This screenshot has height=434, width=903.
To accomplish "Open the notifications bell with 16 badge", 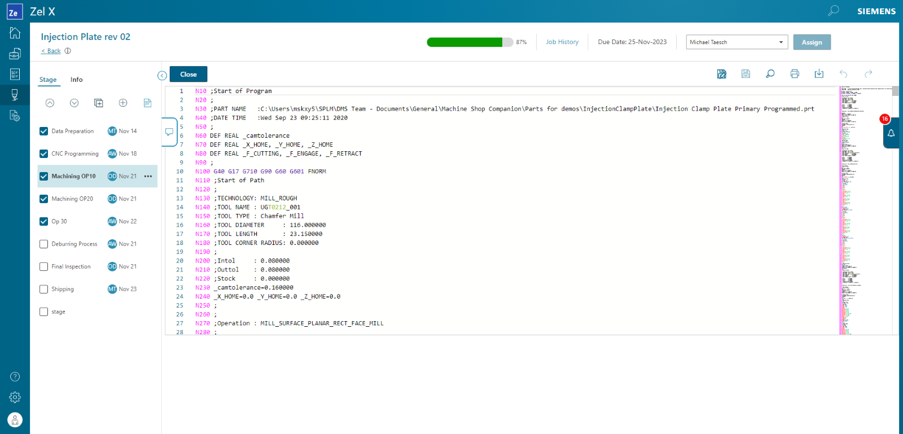I will (x=891, y=133).
